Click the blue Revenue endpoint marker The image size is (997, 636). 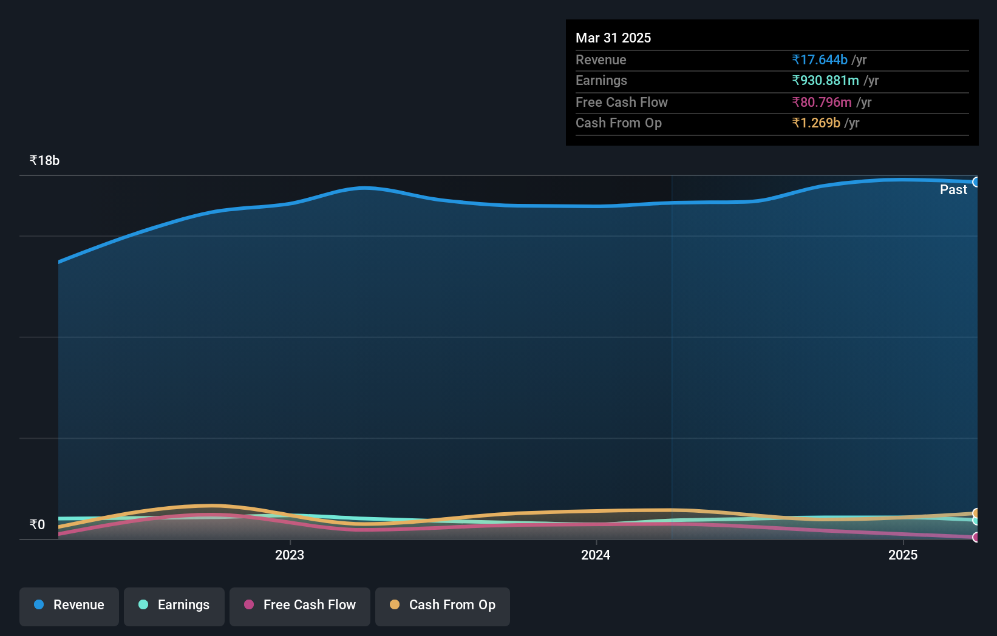[x=976, y=182]
